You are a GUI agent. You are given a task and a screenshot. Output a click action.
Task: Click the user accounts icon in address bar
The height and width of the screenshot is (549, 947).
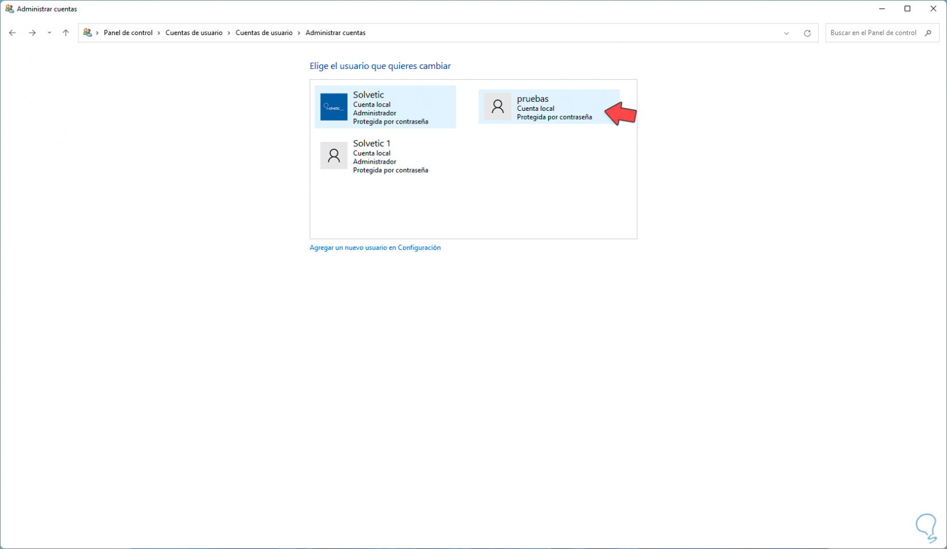click(87, 33)
